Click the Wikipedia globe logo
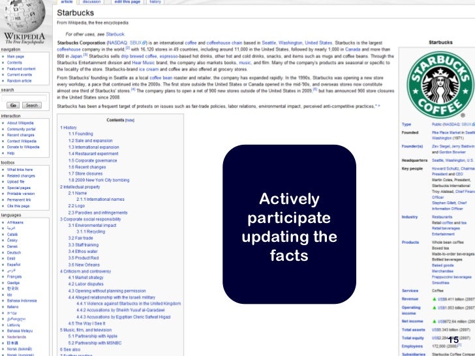 [x=24, y=15]
